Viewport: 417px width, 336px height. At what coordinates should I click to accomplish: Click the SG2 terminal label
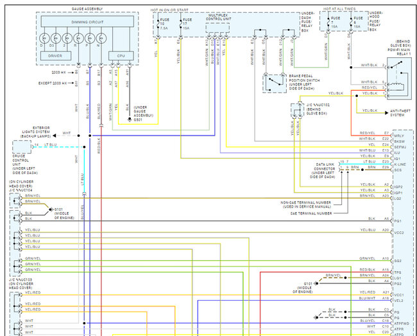point(398,261)
